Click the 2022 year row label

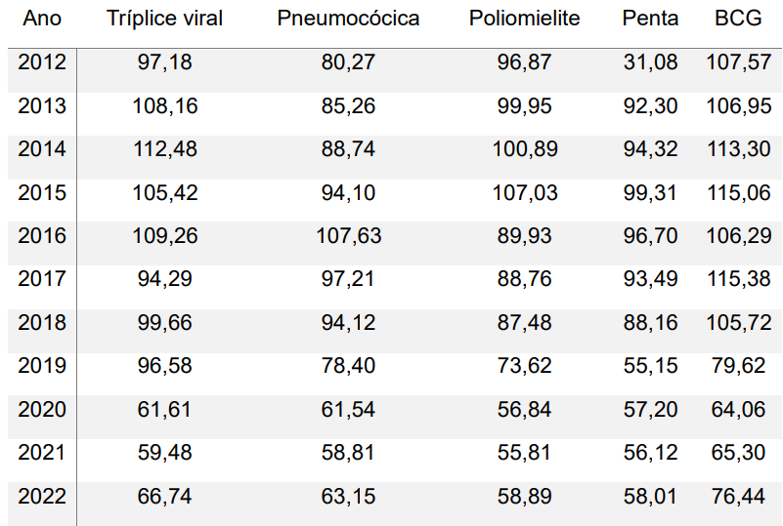pyautogui.click(x=42, y=497)
